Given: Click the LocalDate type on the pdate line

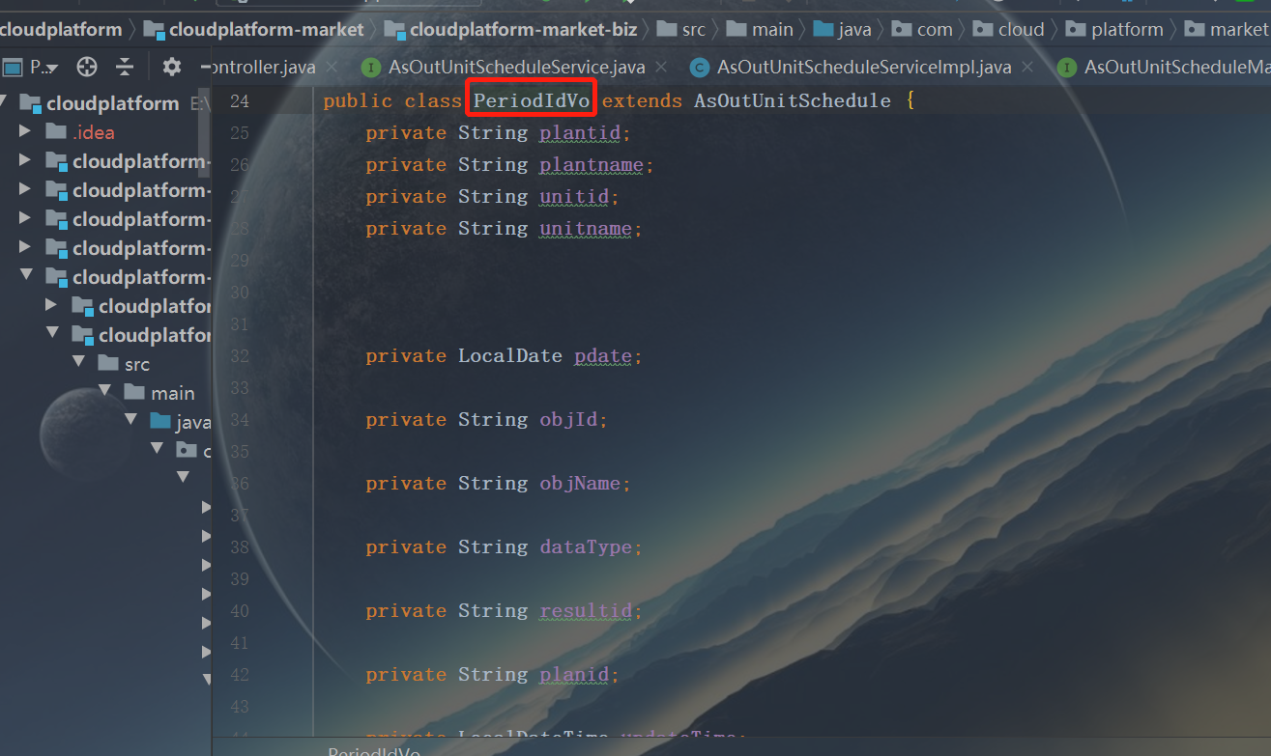Looking at the screenshot, I should [x=510, y=356].
